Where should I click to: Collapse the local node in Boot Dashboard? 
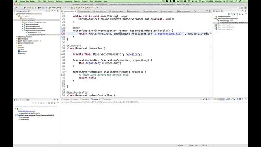(x=15, y=109)
